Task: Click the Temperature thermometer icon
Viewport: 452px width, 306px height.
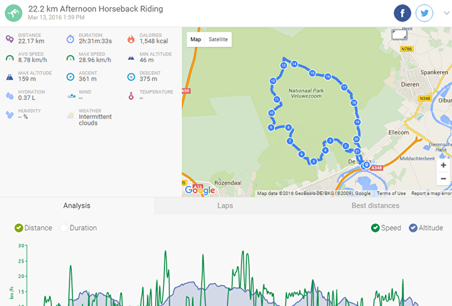Action: [x=131, y=95]
